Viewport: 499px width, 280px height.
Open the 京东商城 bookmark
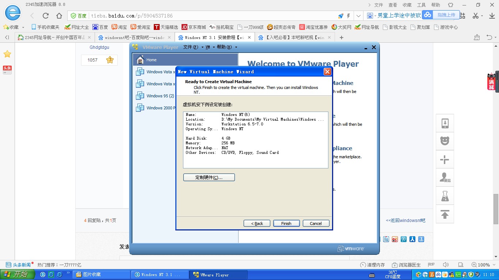tap(194, 27)
